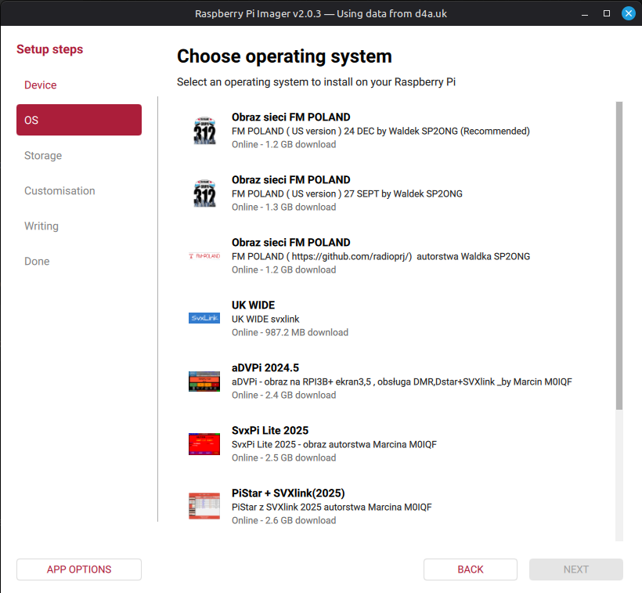Maximize the Raspberry Pi Imager window
The image size is (642, 593).
pyautogui.click(x=607, y=13)
